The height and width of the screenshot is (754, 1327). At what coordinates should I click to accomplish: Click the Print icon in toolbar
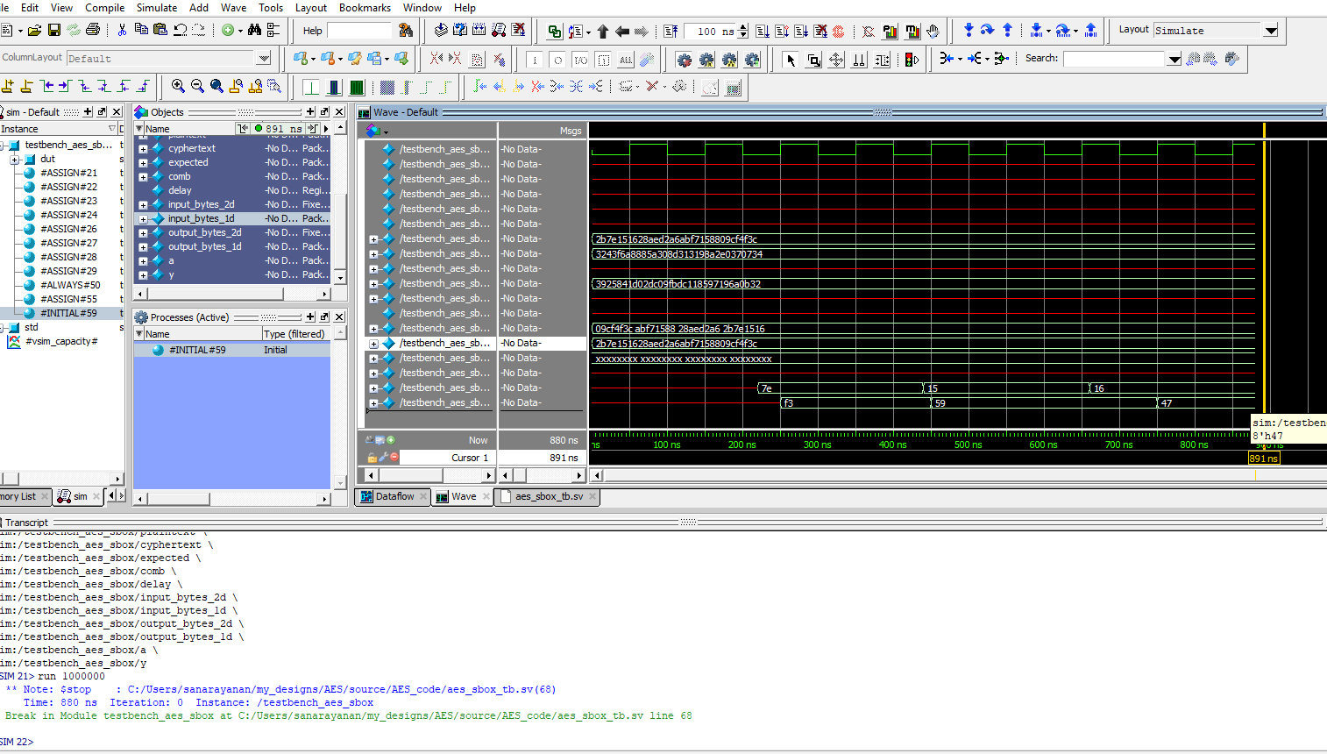93,31
